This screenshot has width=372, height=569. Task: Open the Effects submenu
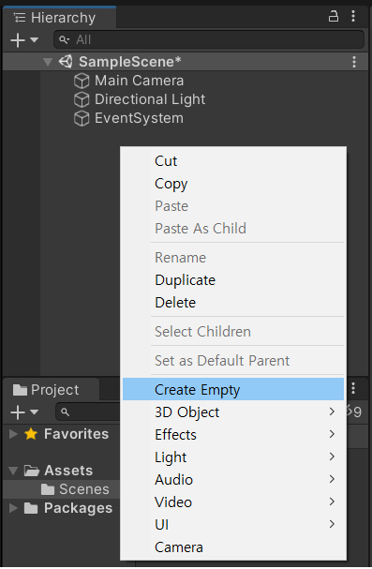(x=233, y=435)
